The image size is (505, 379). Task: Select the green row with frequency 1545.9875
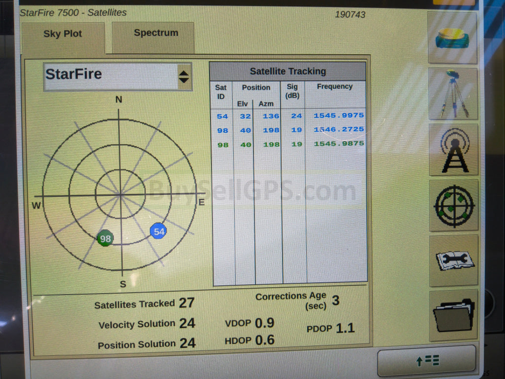pos(290,144)
